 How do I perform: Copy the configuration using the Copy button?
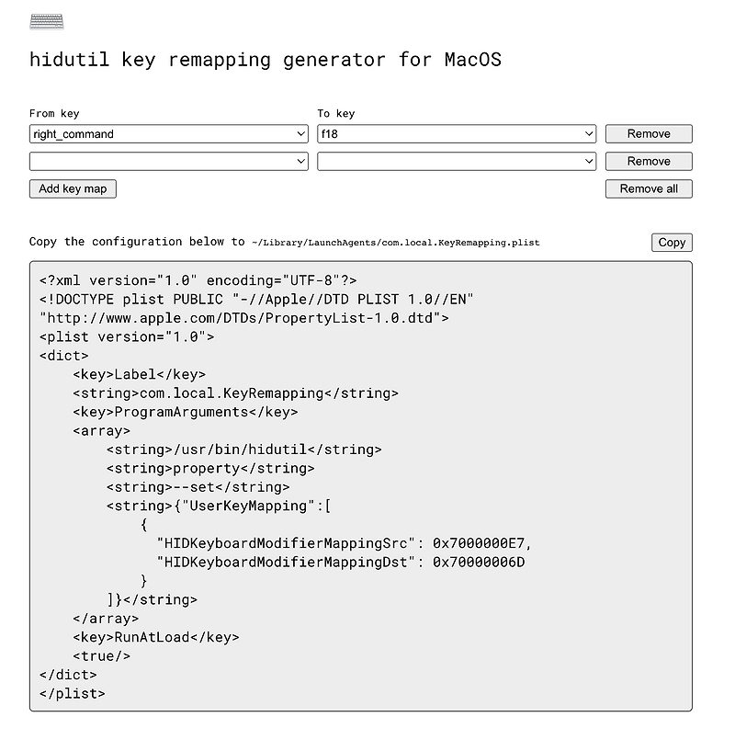click(x=672, y=242)
